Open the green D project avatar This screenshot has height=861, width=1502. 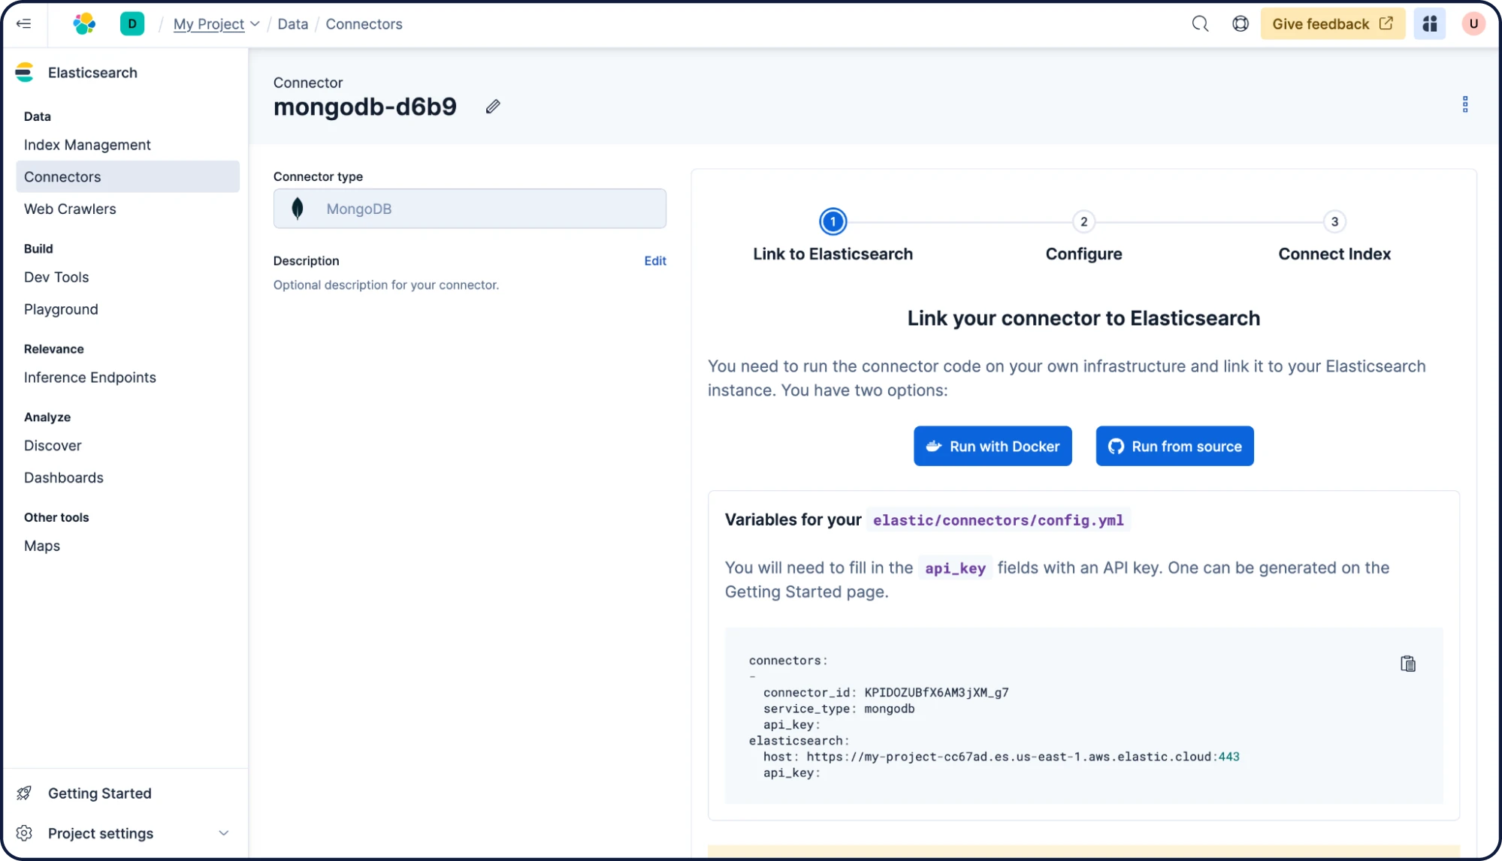coord(132,23)
